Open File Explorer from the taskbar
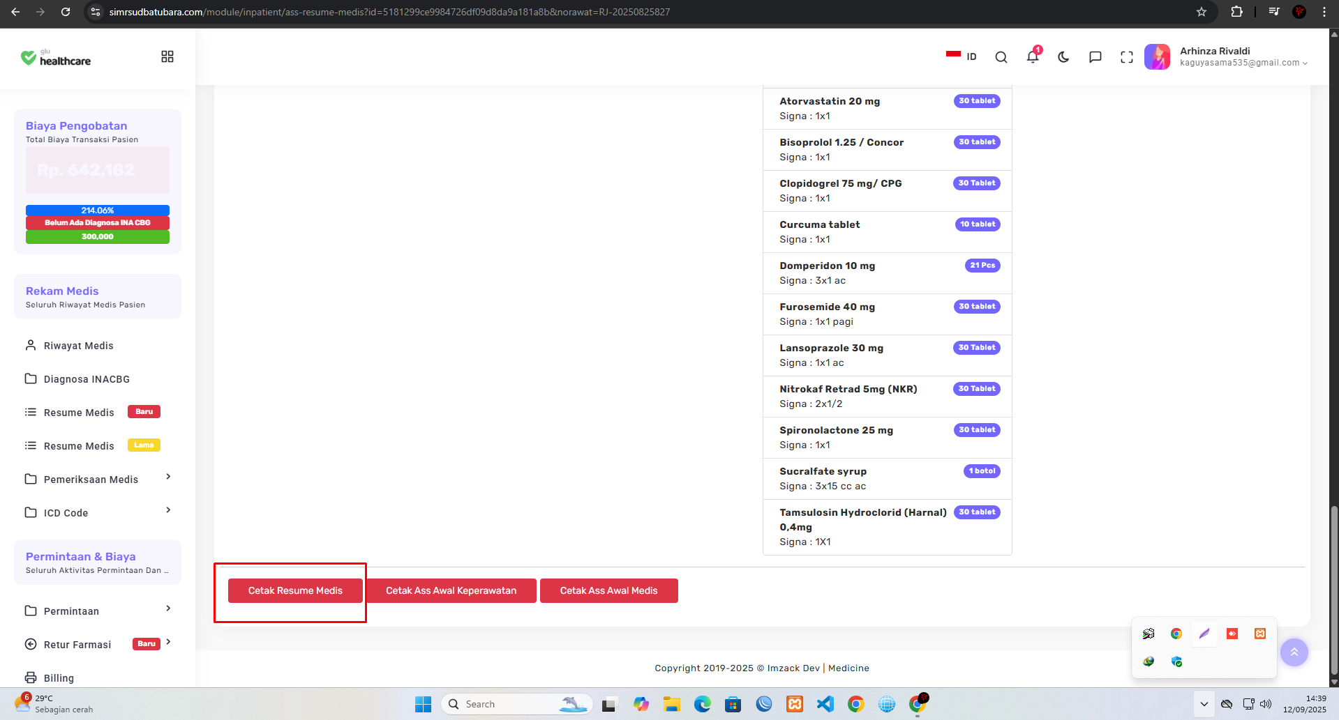This screenshot has width=1339, height=720. pos(672,704)
